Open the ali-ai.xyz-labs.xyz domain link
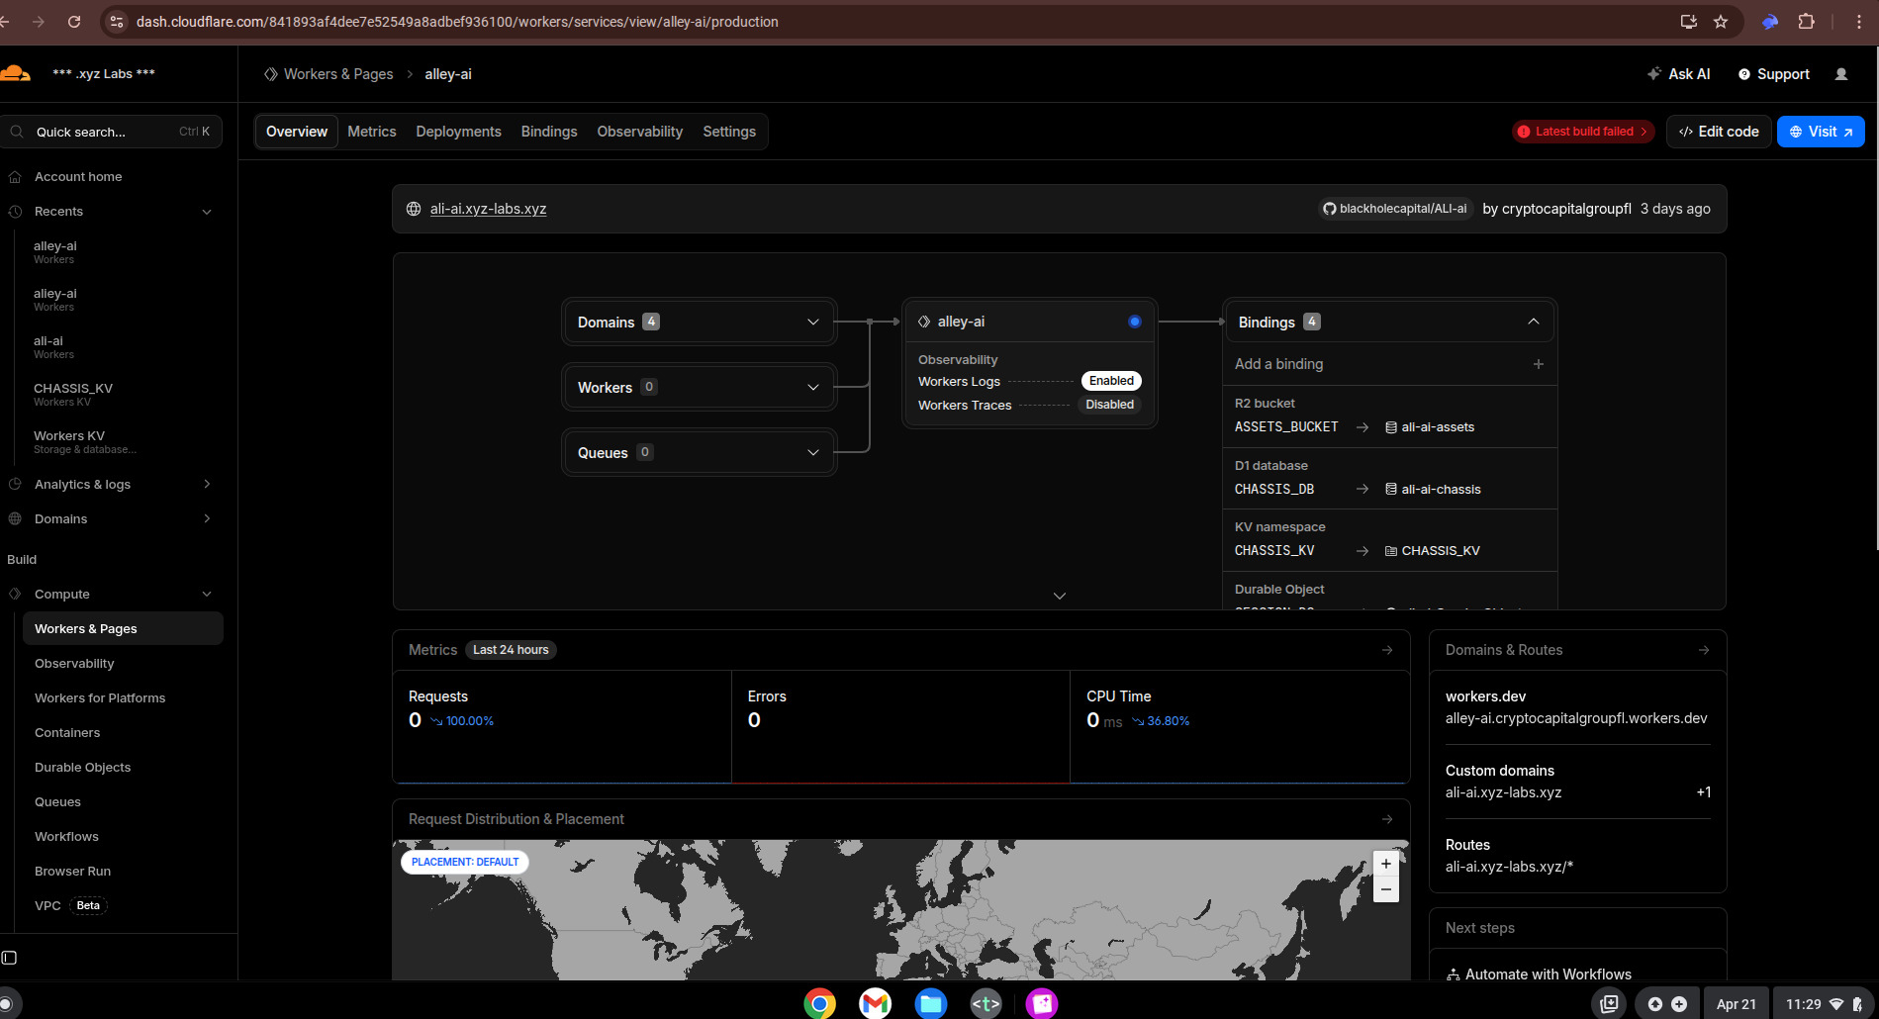 click(488, 209)
